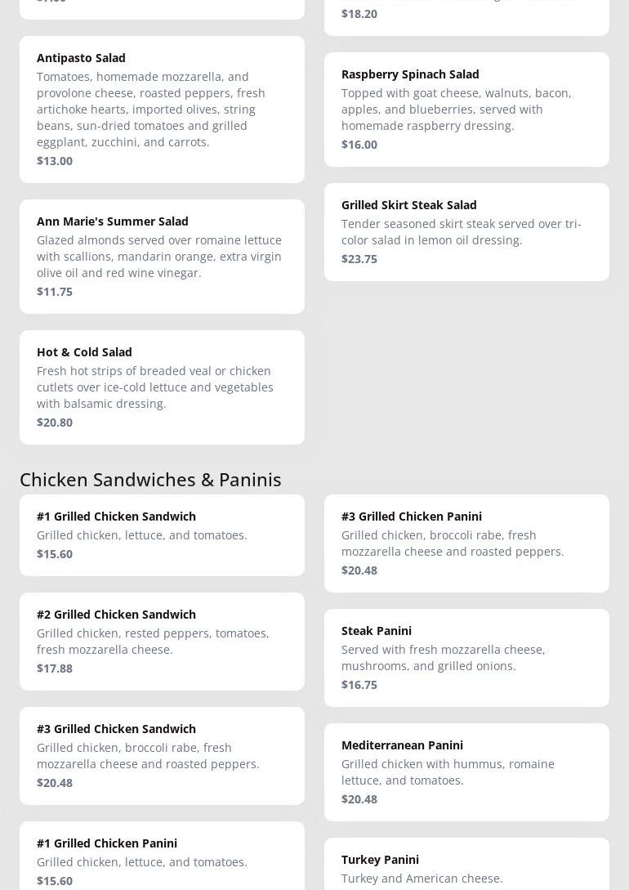Viewport: 629px width, 890px height.
Task: Open the Steak Panini menu item
Action: coord(466,657)
